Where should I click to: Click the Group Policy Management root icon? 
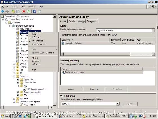(3, 16)
